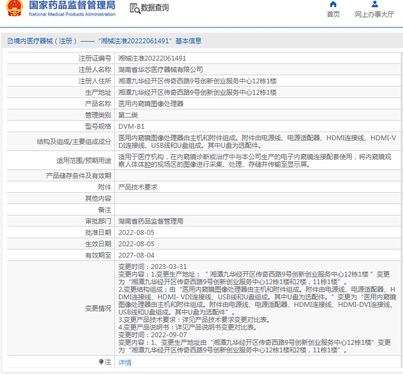
Task: Select model spec DVM-B1
Action: point(131,126)
